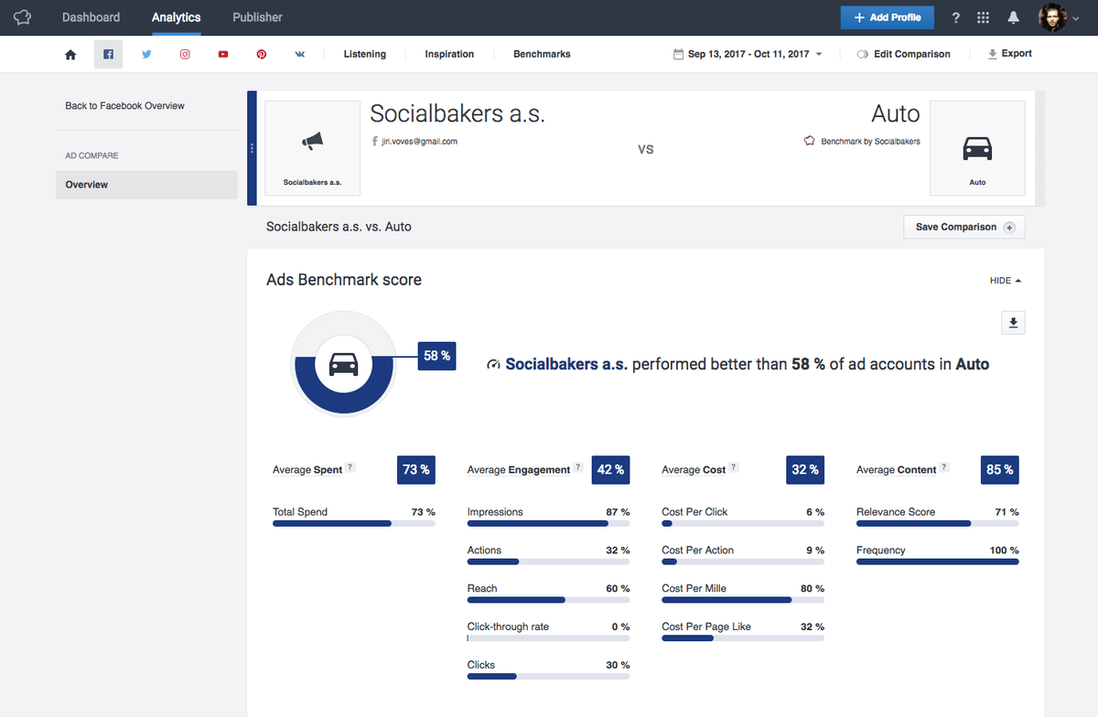Select the Facebook network icon

point(108,55)
